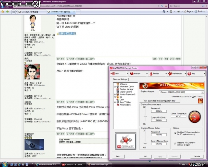The height and width of the screenshot is (167, 208).
Task: Click the IE Print icon
Action: tap(178, 12)
